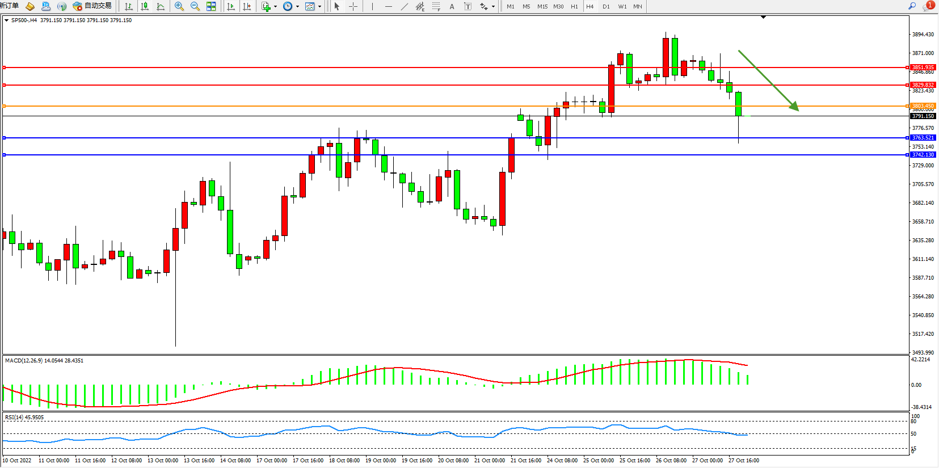
Task: Toggle chart auto scroll
Action: pos(231,6)
